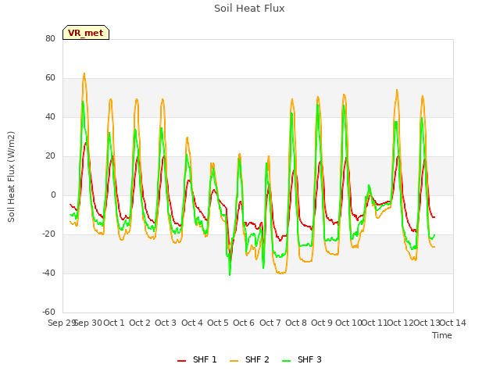Click the -20 y-axis tick label
The image size is (500, 375).
(x=48, y=234)
